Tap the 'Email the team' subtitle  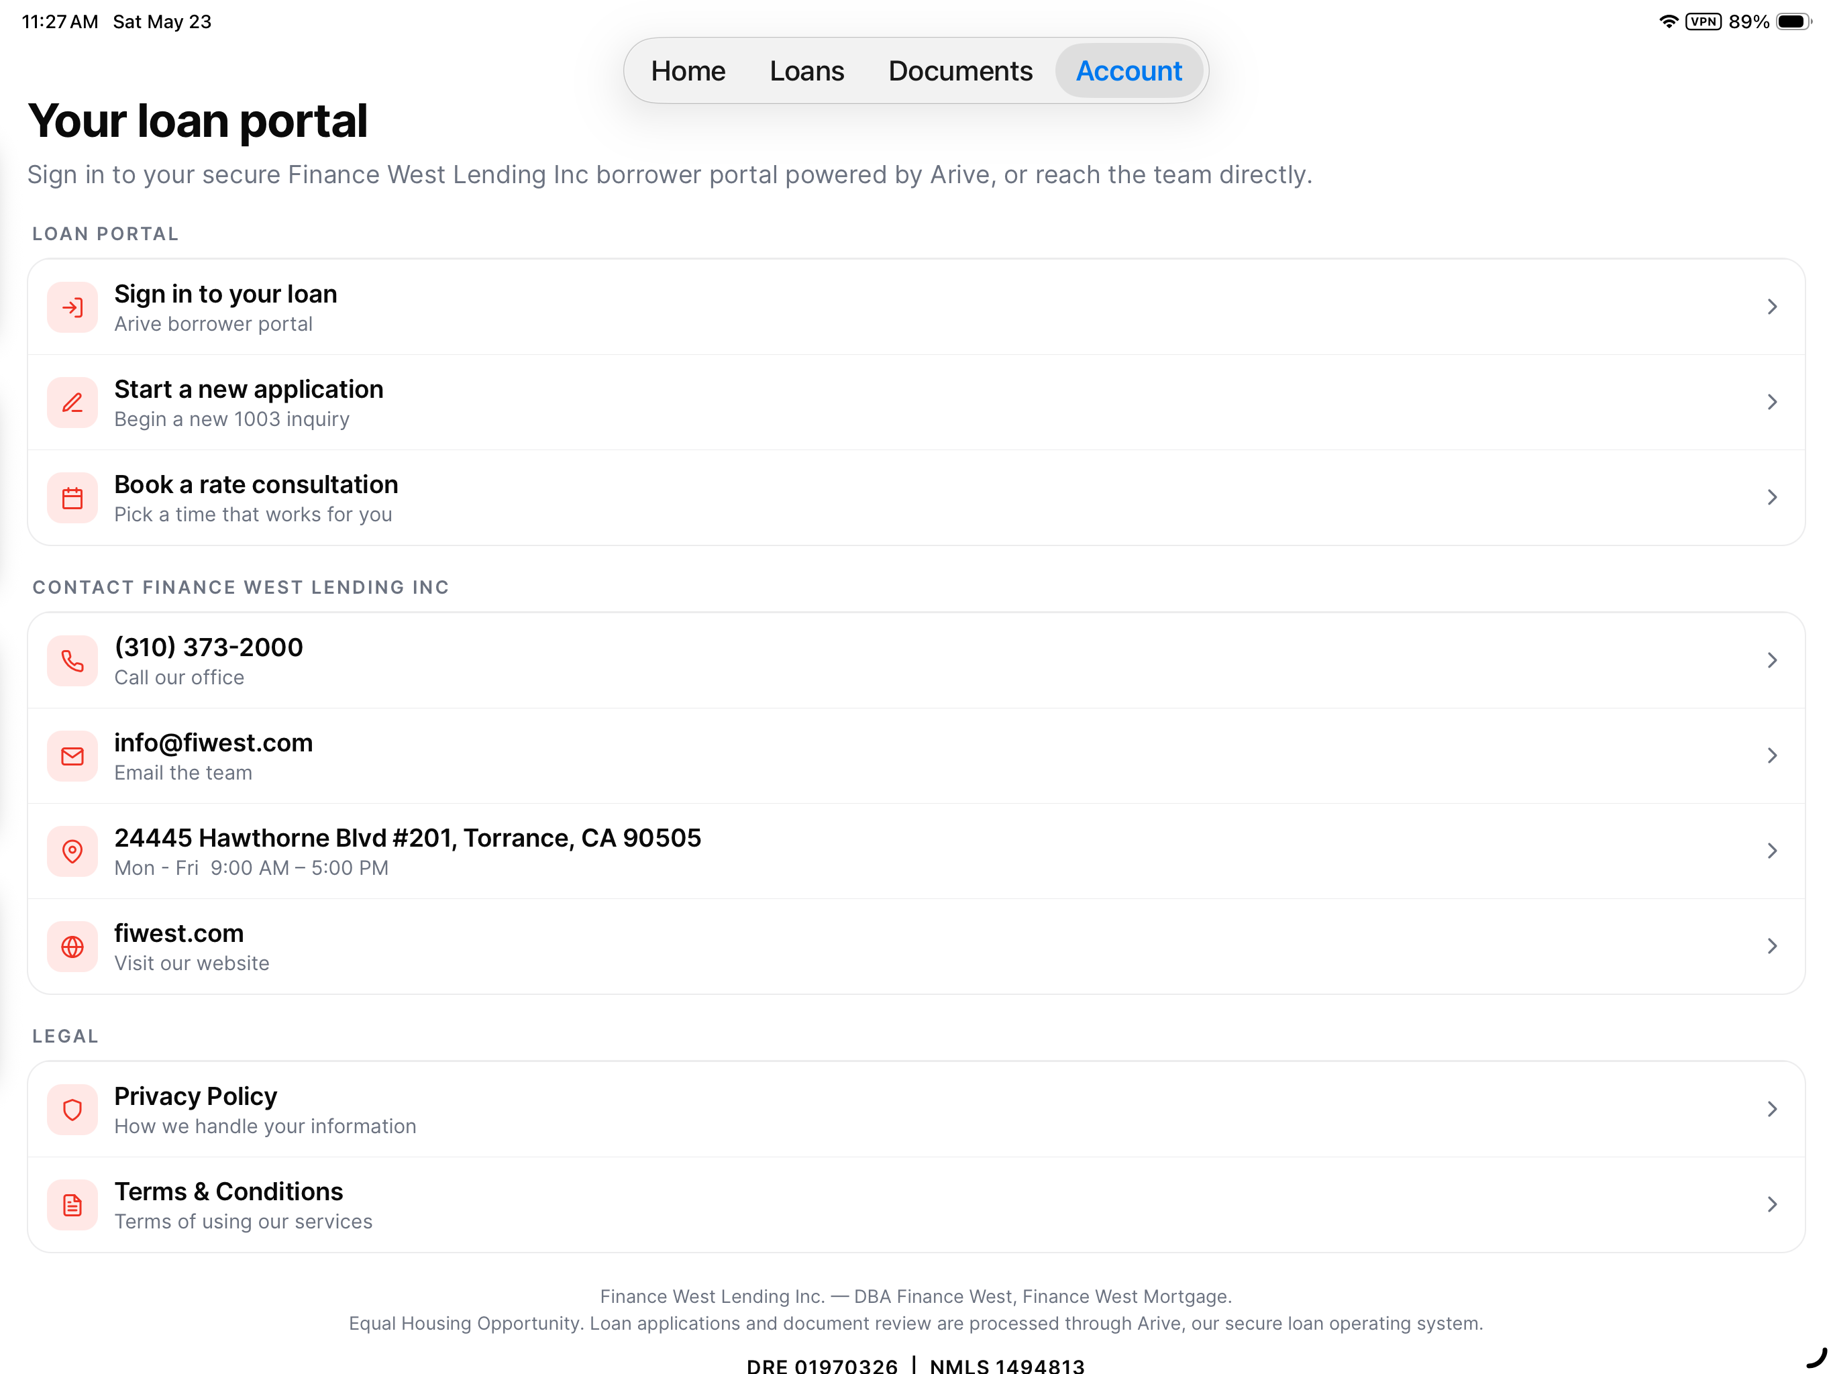point(183,773)
